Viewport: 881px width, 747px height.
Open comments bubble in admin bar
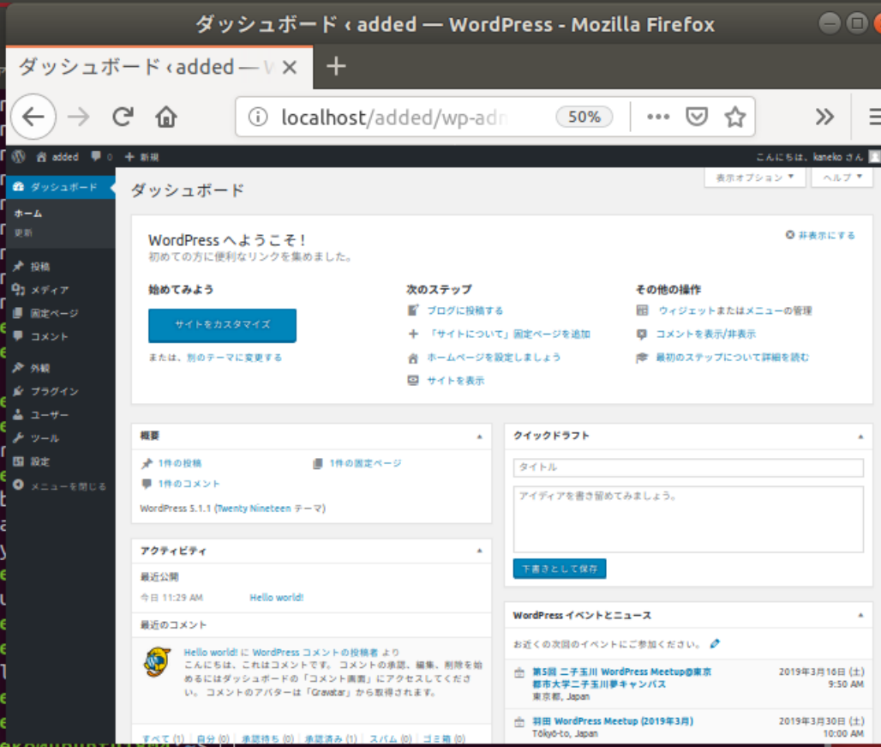click(102, 157)
